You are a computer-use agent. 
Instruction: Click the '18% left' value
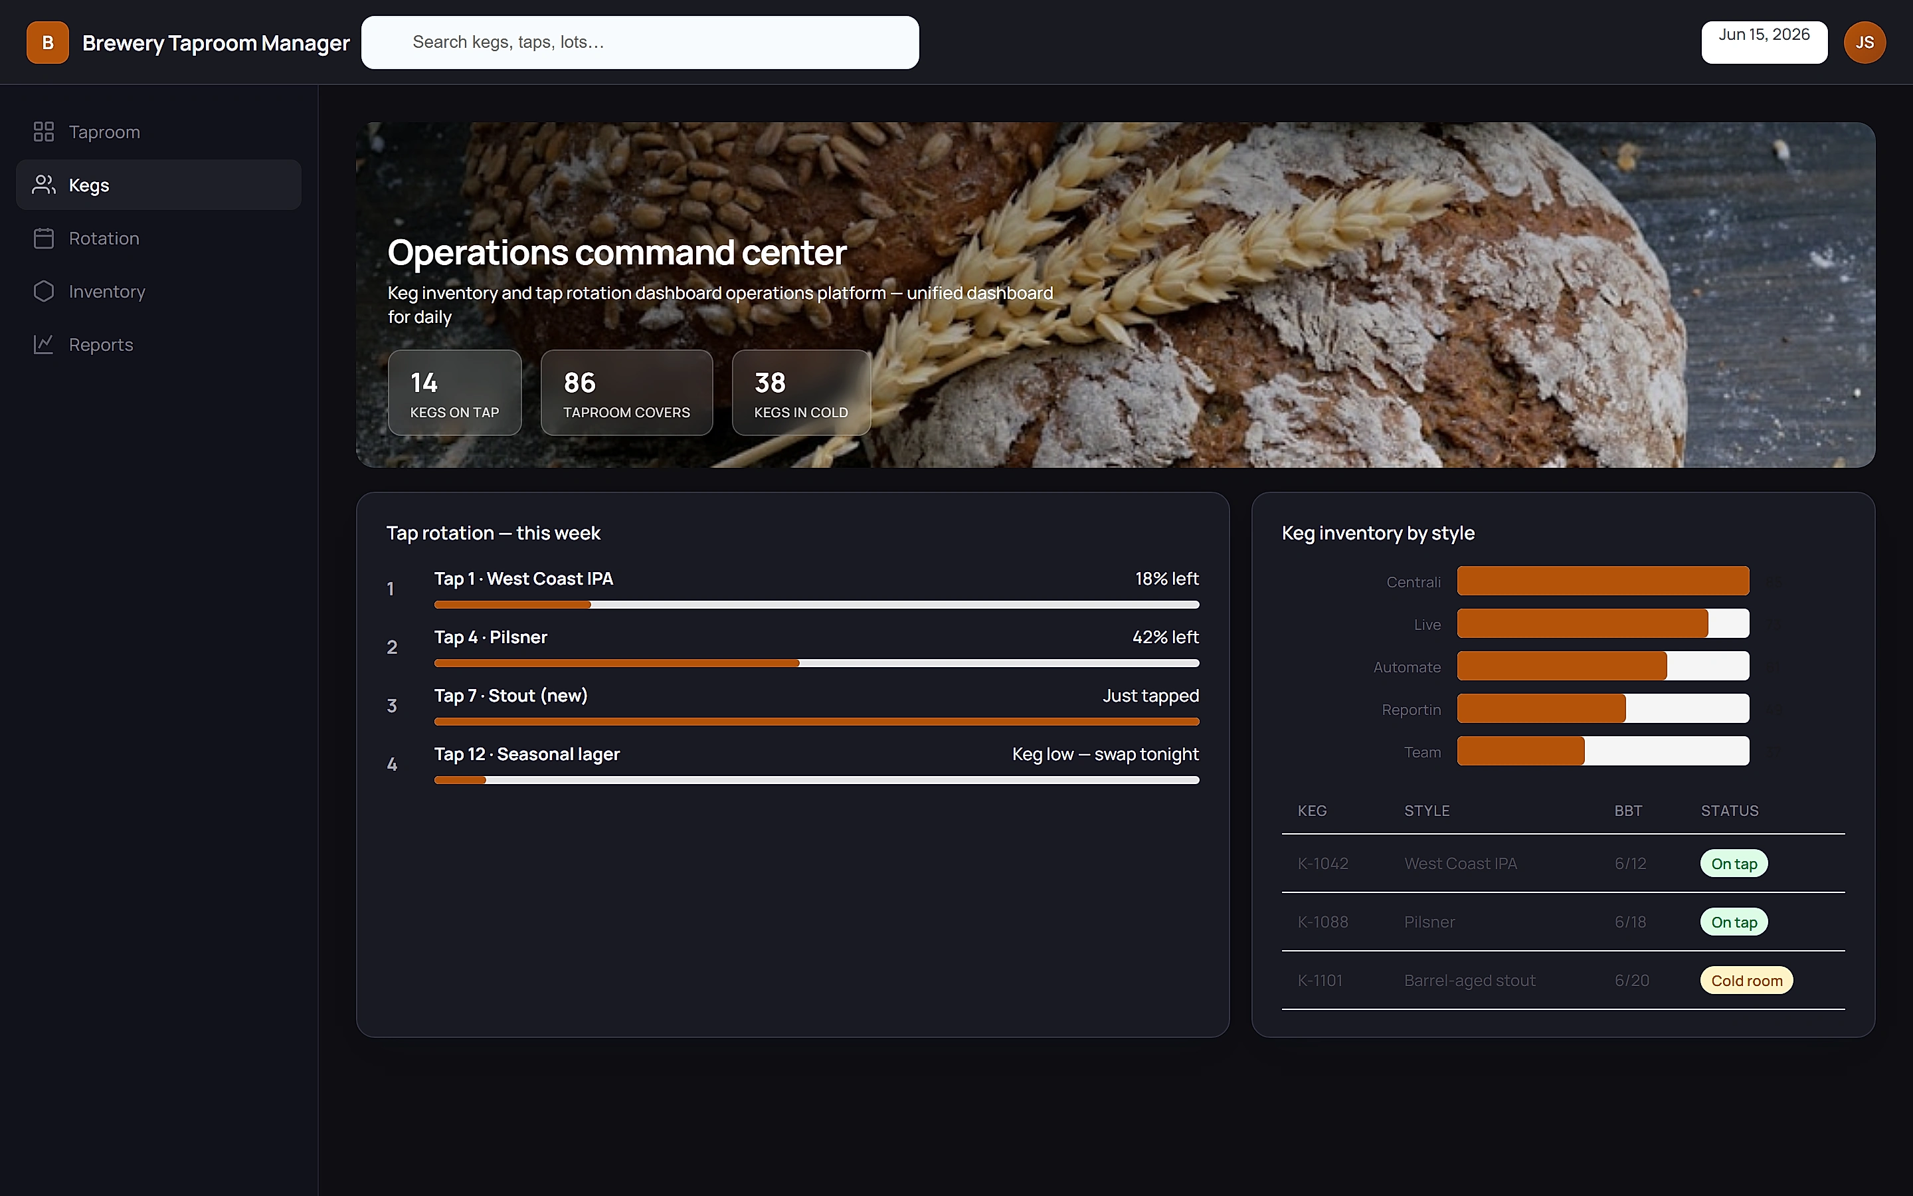pos(1167,578)
